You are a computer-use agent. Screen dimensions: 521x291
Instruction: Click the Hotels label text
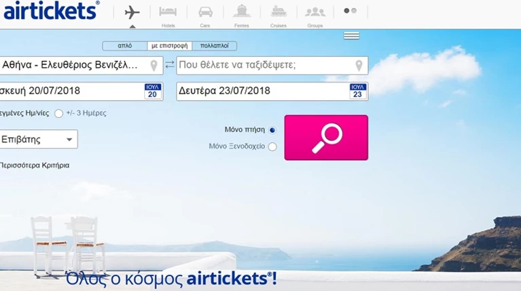pos(168,26)
